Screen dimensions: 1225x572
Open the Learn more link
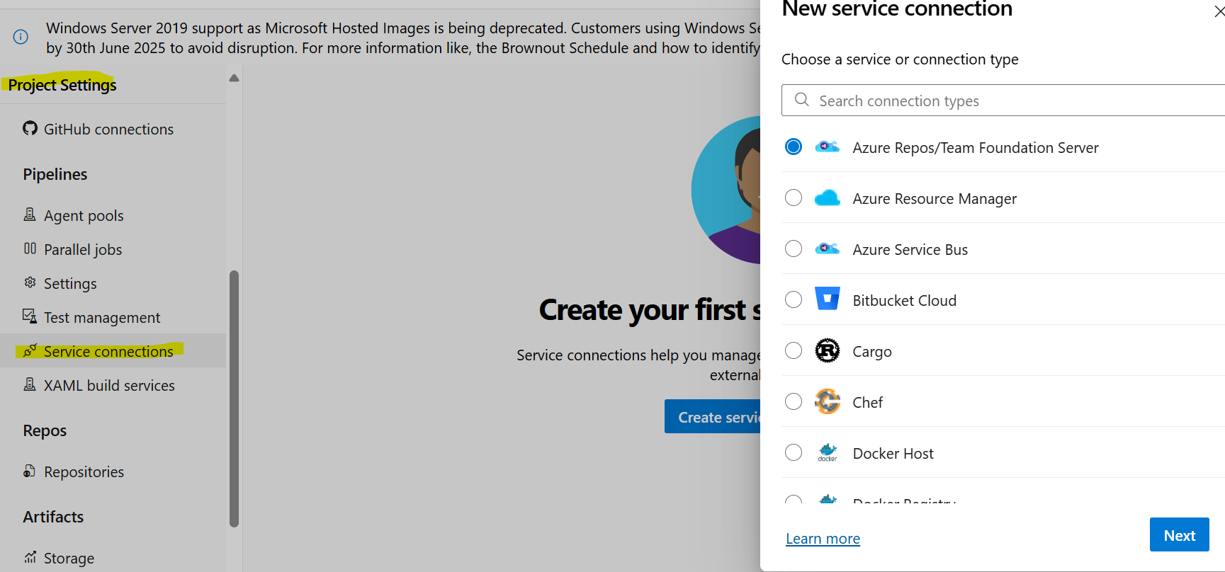pyautogui.click(x=823, y=539)
